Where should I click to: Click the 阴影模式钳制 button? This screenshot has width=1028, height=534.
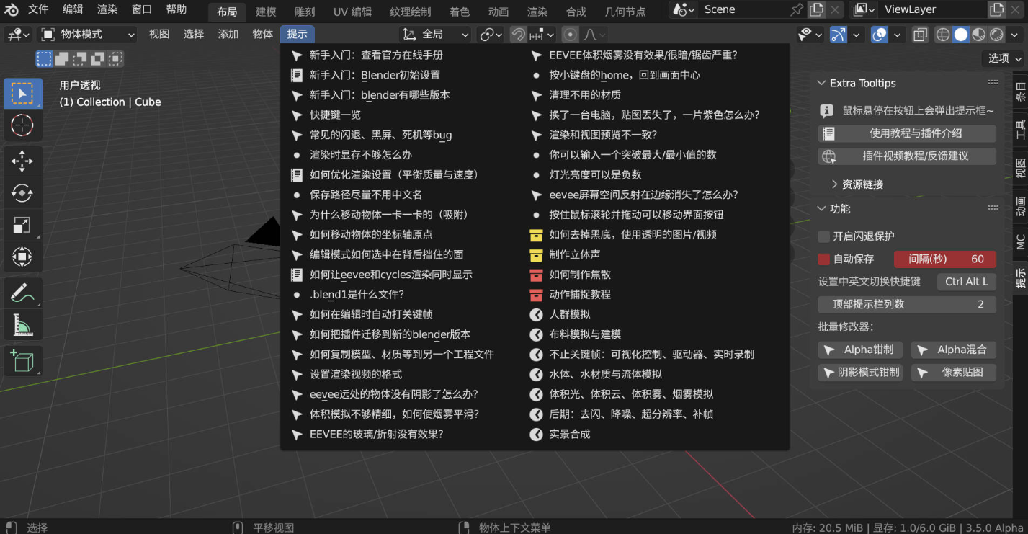pyautogui.click(x=861, y=373)
